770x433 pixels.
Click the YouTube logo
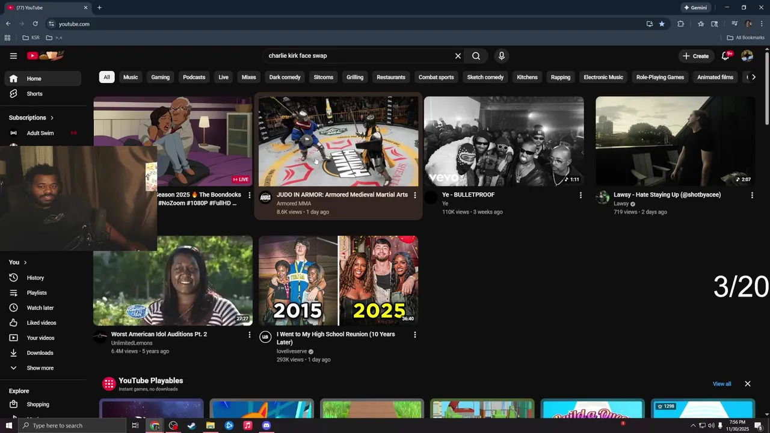[x=46, y=56]
